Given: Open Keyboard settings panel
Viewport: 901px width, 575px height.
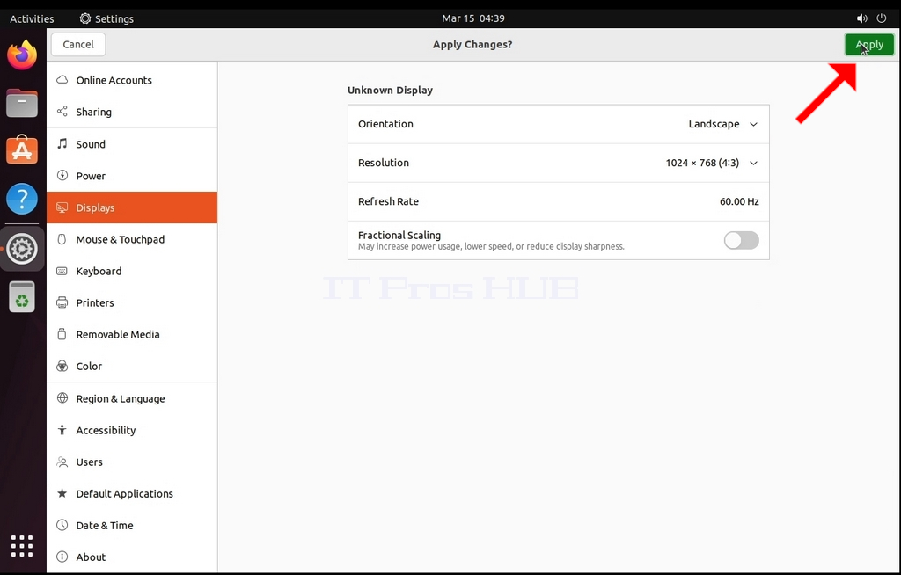Looking at the screenshot, I should point(132,271).
